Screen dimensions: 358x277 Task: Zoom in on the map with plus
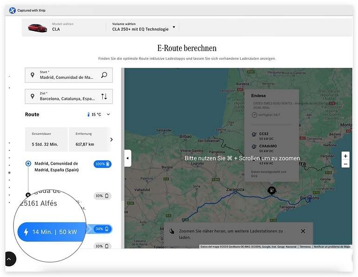[x=345, y=156]
